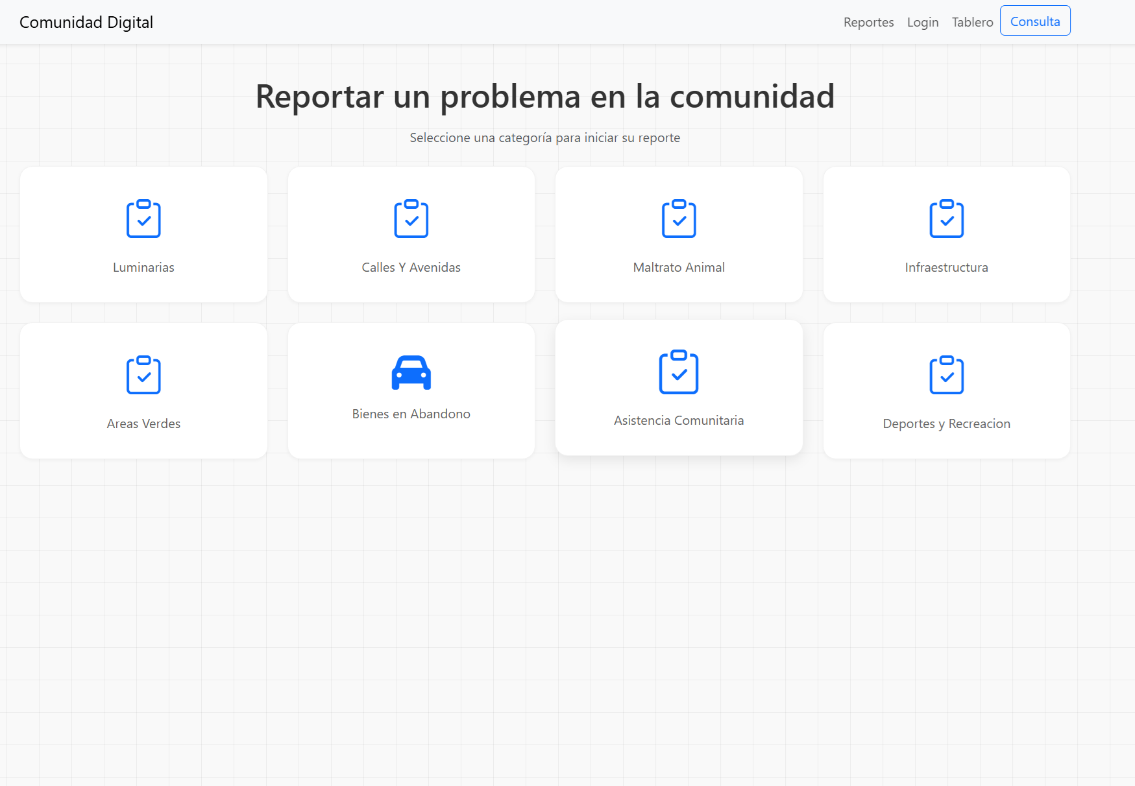Open the Calles Y Avenidas report category
This screenshot has height=786, width=1135.
[411, 234]
